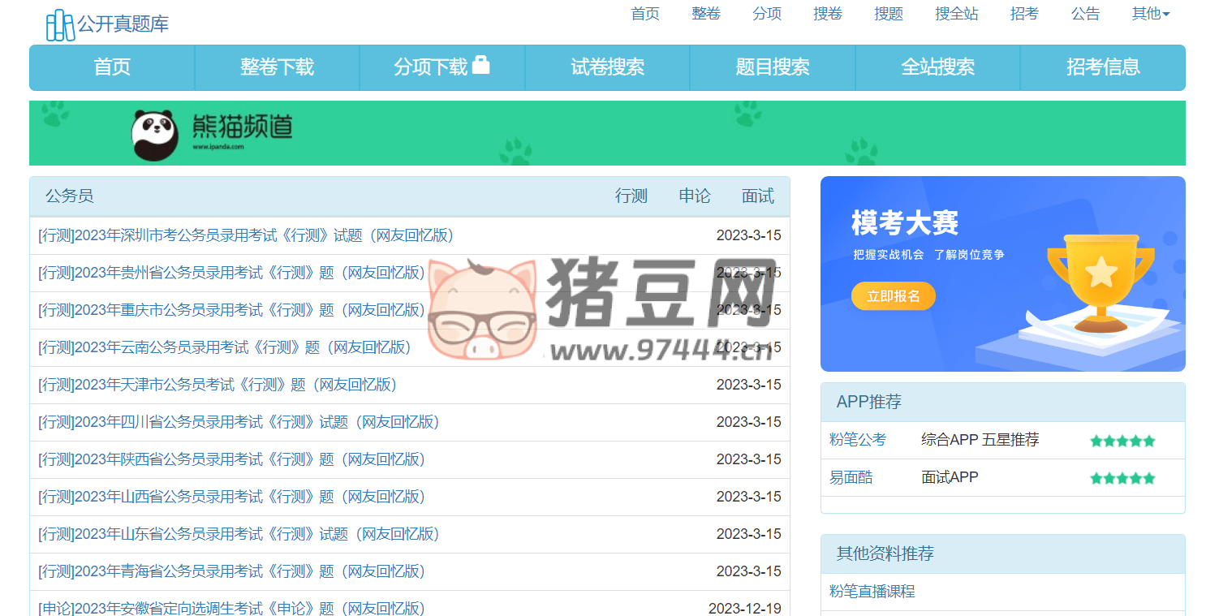Open 试卷搜索 from the main navigation bar
Image resolution: width=1206 pixels, height=616 pixels.
pyautogui.click(x=607, y=67)
